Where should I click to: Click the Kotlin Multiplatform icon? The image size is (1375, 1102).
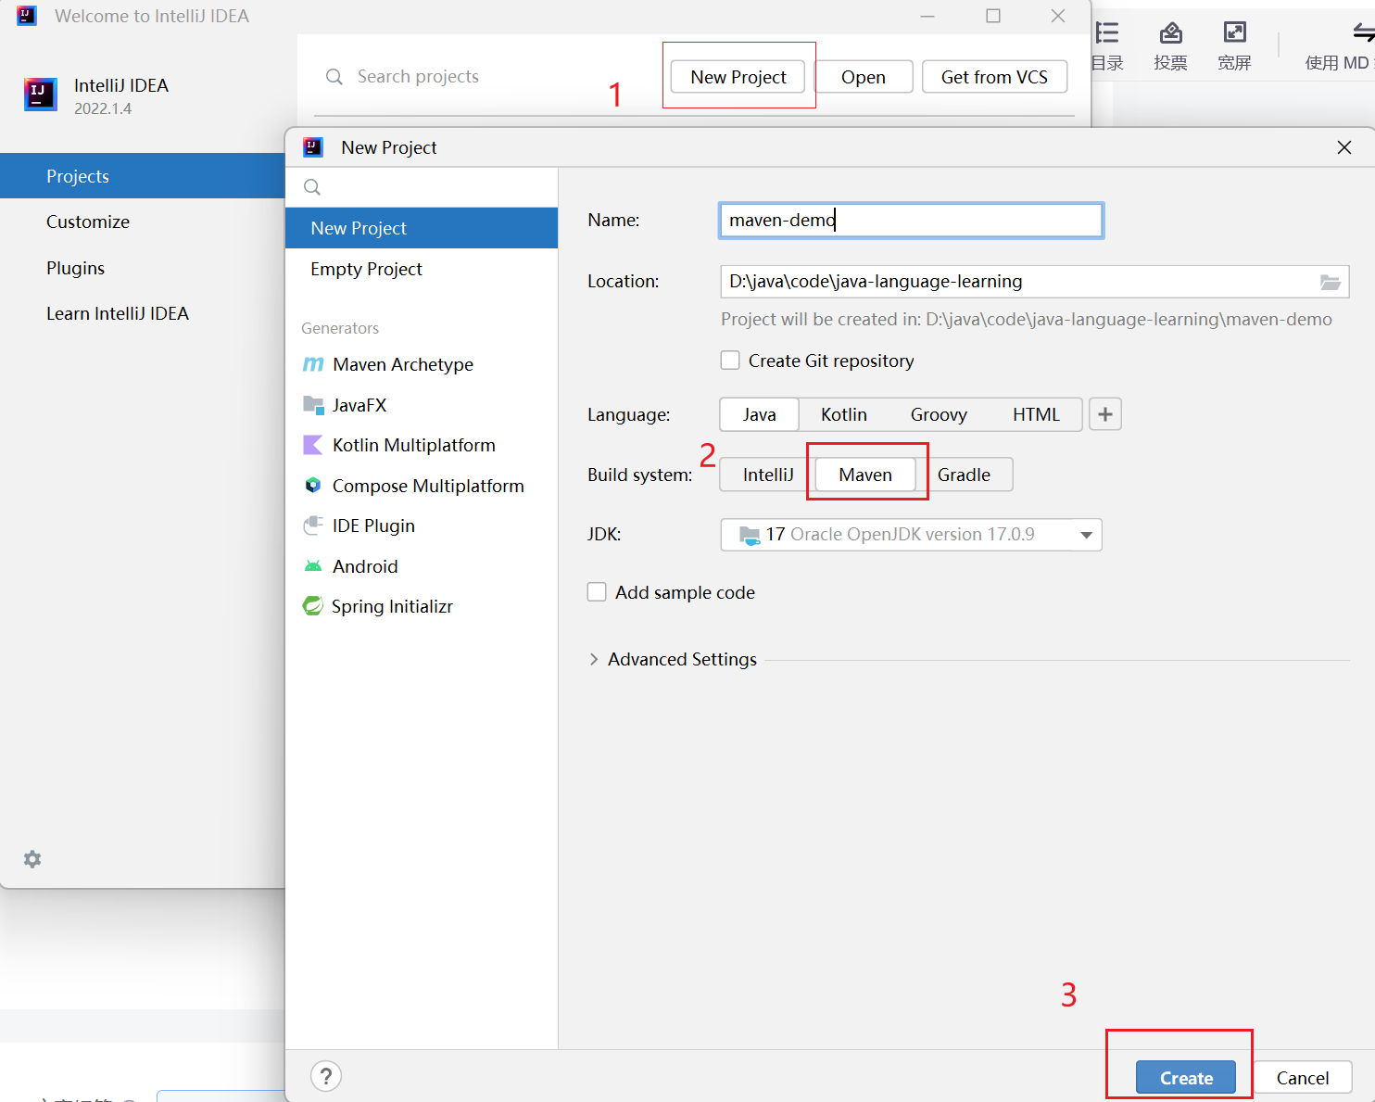(x=313, y=445)
